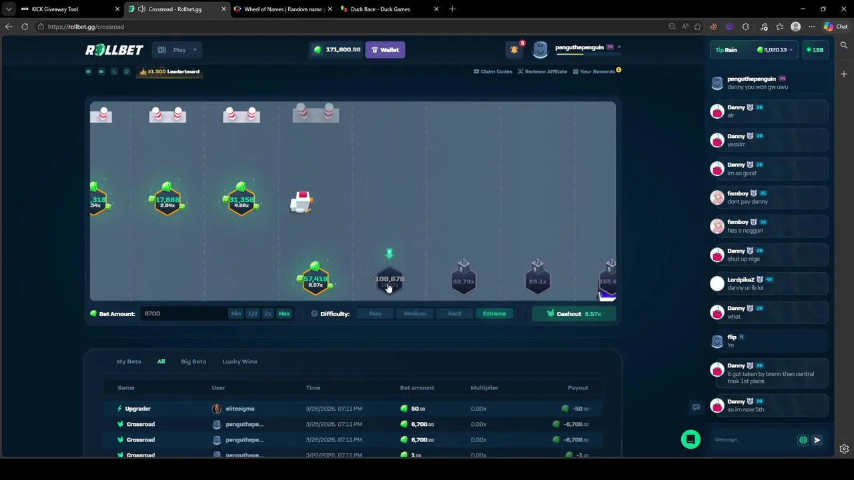Click the 32.73x multiplier hexagon
This screenshot has width=854, height=480.
pyautogui.click(x=464, y=279)
